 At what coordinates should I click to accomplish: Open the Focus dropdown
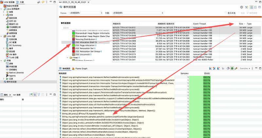(x=85, y=13)
